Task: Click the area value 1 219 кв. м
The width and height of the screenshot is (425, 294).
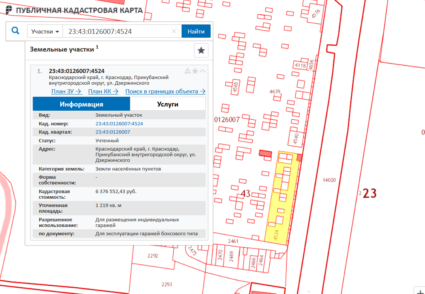Action: pyautogui.click(x=109, y=206)
